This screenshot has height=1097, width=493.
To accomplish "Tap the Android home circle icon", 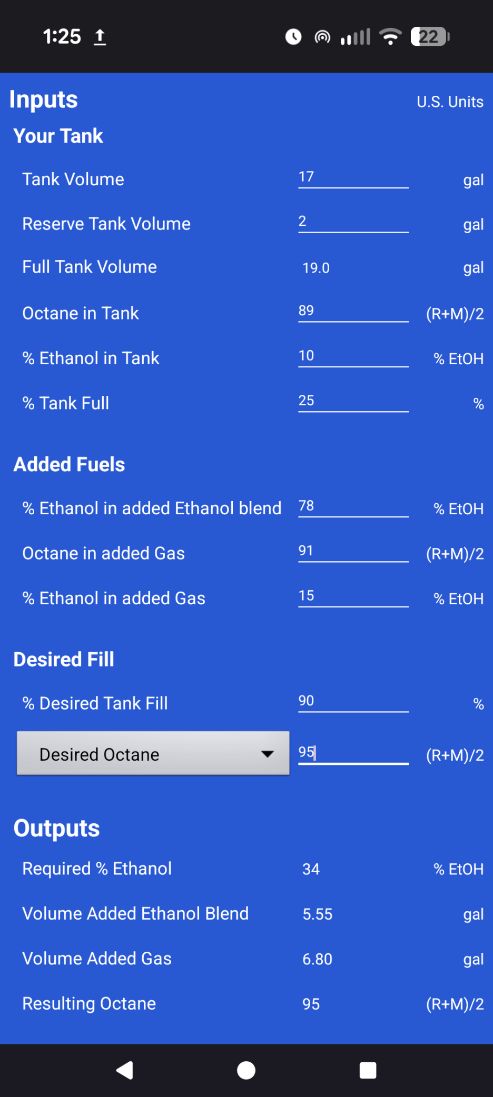I will 246,1070.
